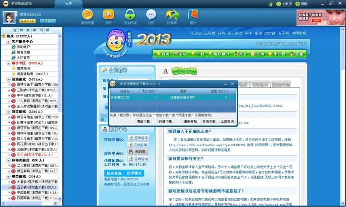
Task: Click the red icon beside 杀人游戏
Action: click(13, 106)
